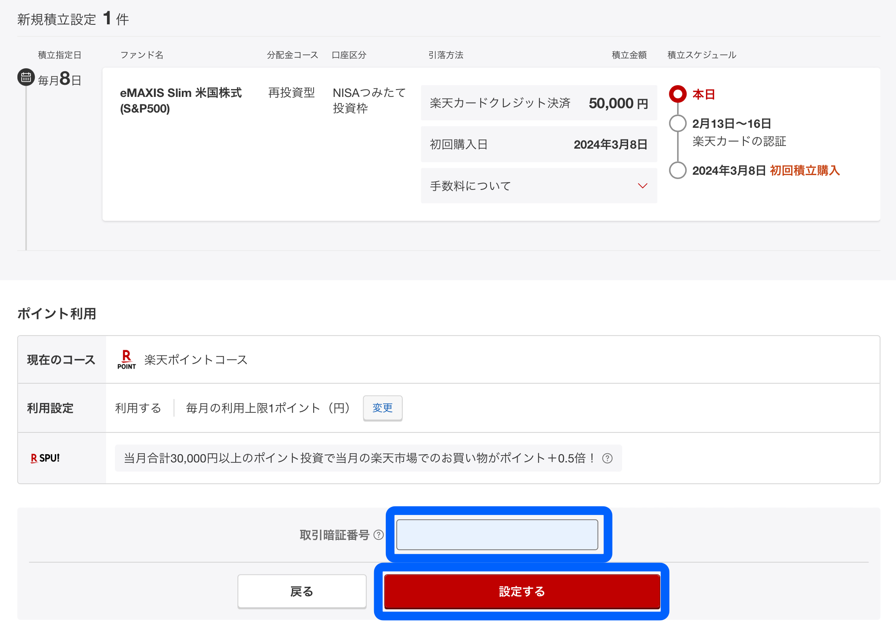Click the ファンド名 column header

142,55
